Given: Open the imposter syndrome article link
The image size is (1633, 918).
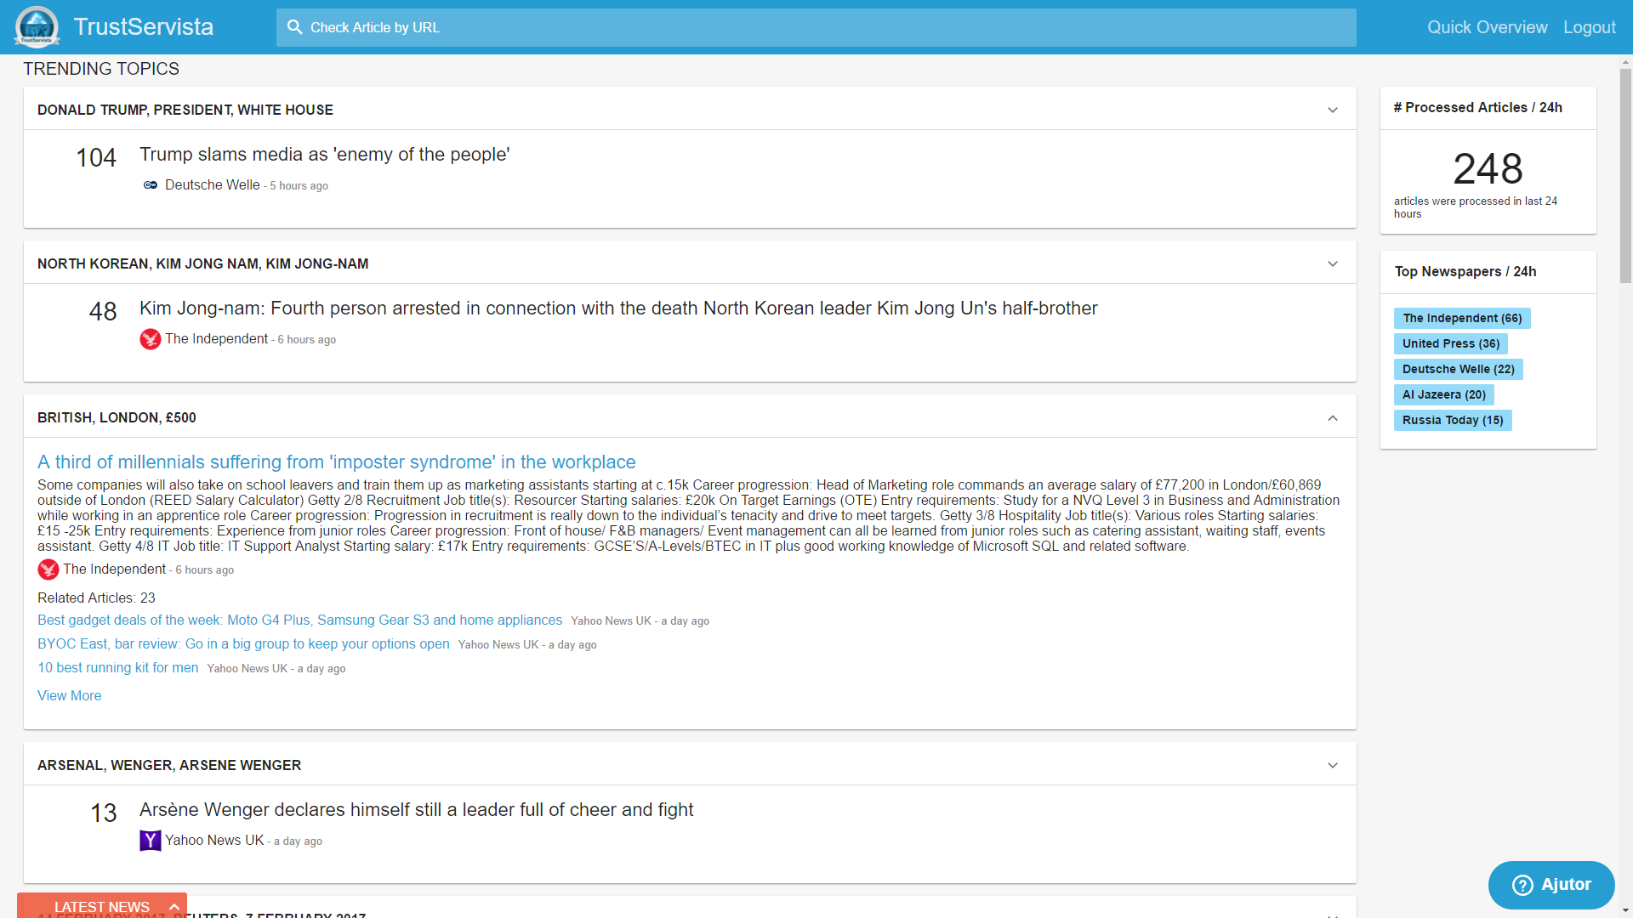Looking at the screenshot, I should click(x=336, y=462).
